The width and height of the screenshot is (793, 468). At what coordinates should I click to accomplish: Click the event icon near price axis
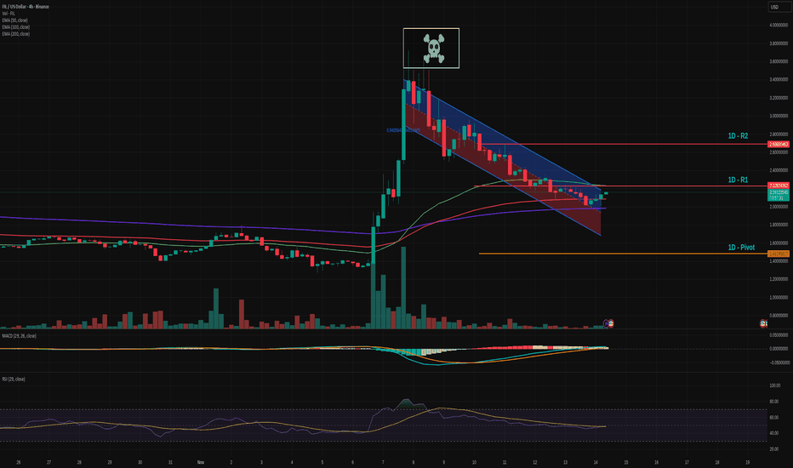764,323
